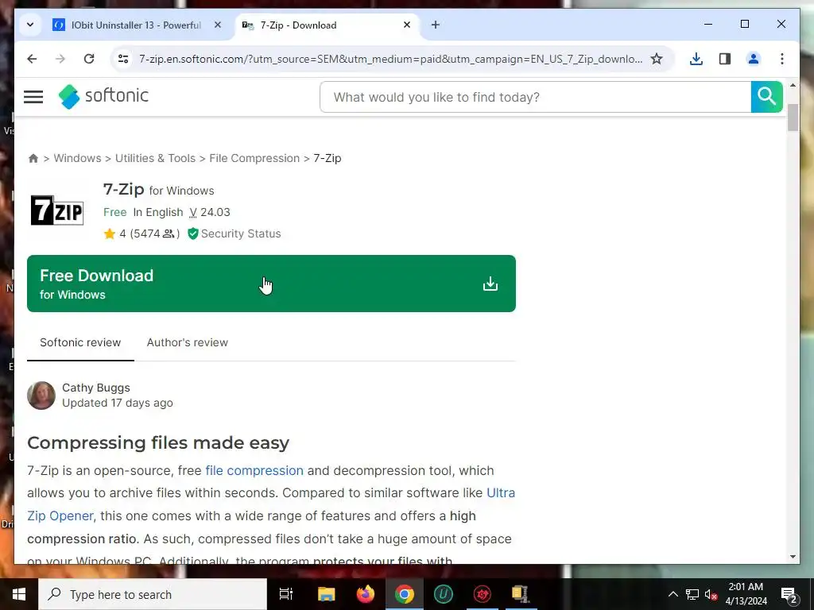814x610 pixels.
Task: Click Cathy Buggs avatar photo
Action: (41, 396)
